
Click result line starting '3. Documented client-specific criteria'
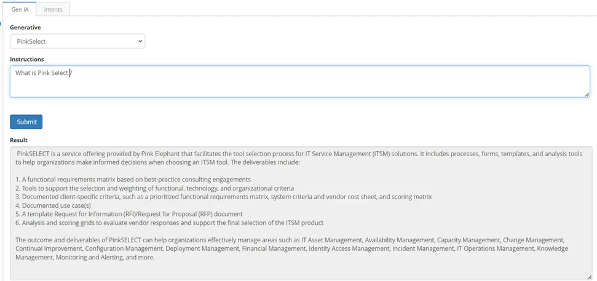coord(224,197)
